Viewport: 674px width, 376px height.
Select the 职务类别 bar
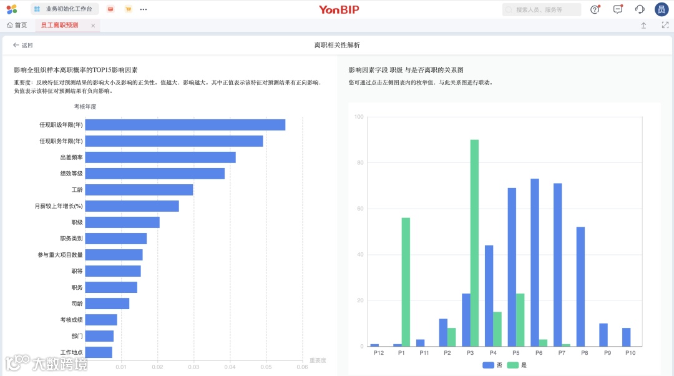coord(116,239)
